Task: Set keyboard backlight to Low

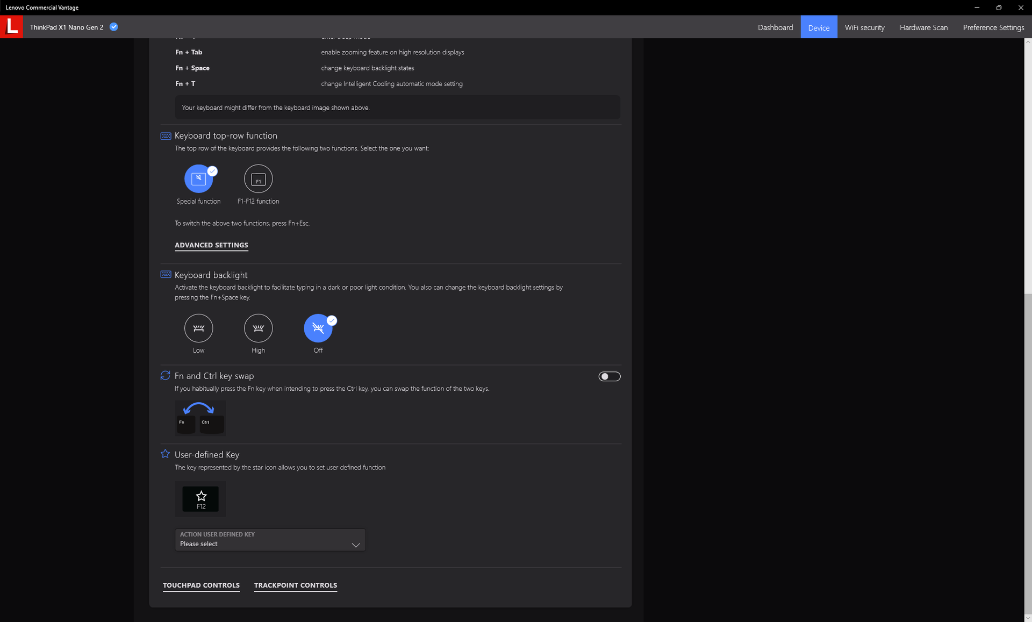Action: tap(198, 328)
